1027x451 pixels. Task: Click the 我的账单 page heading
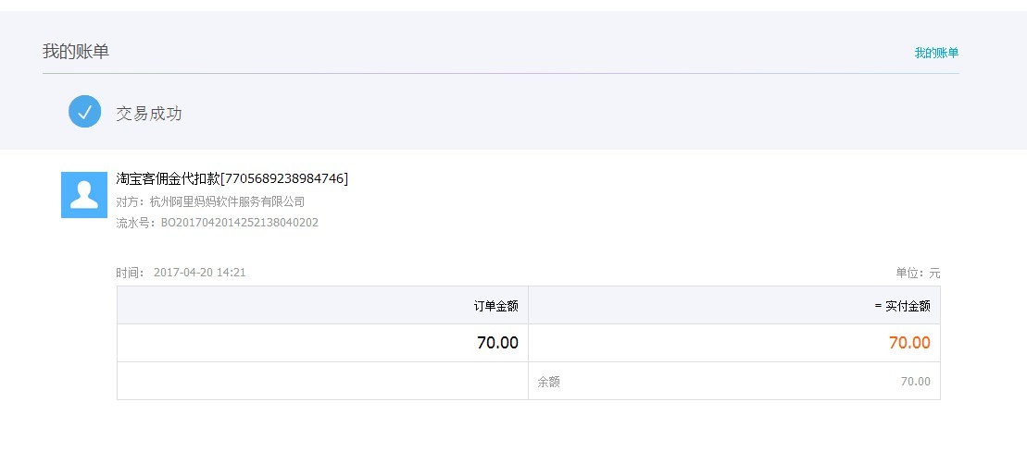click(x=76, y=52)
